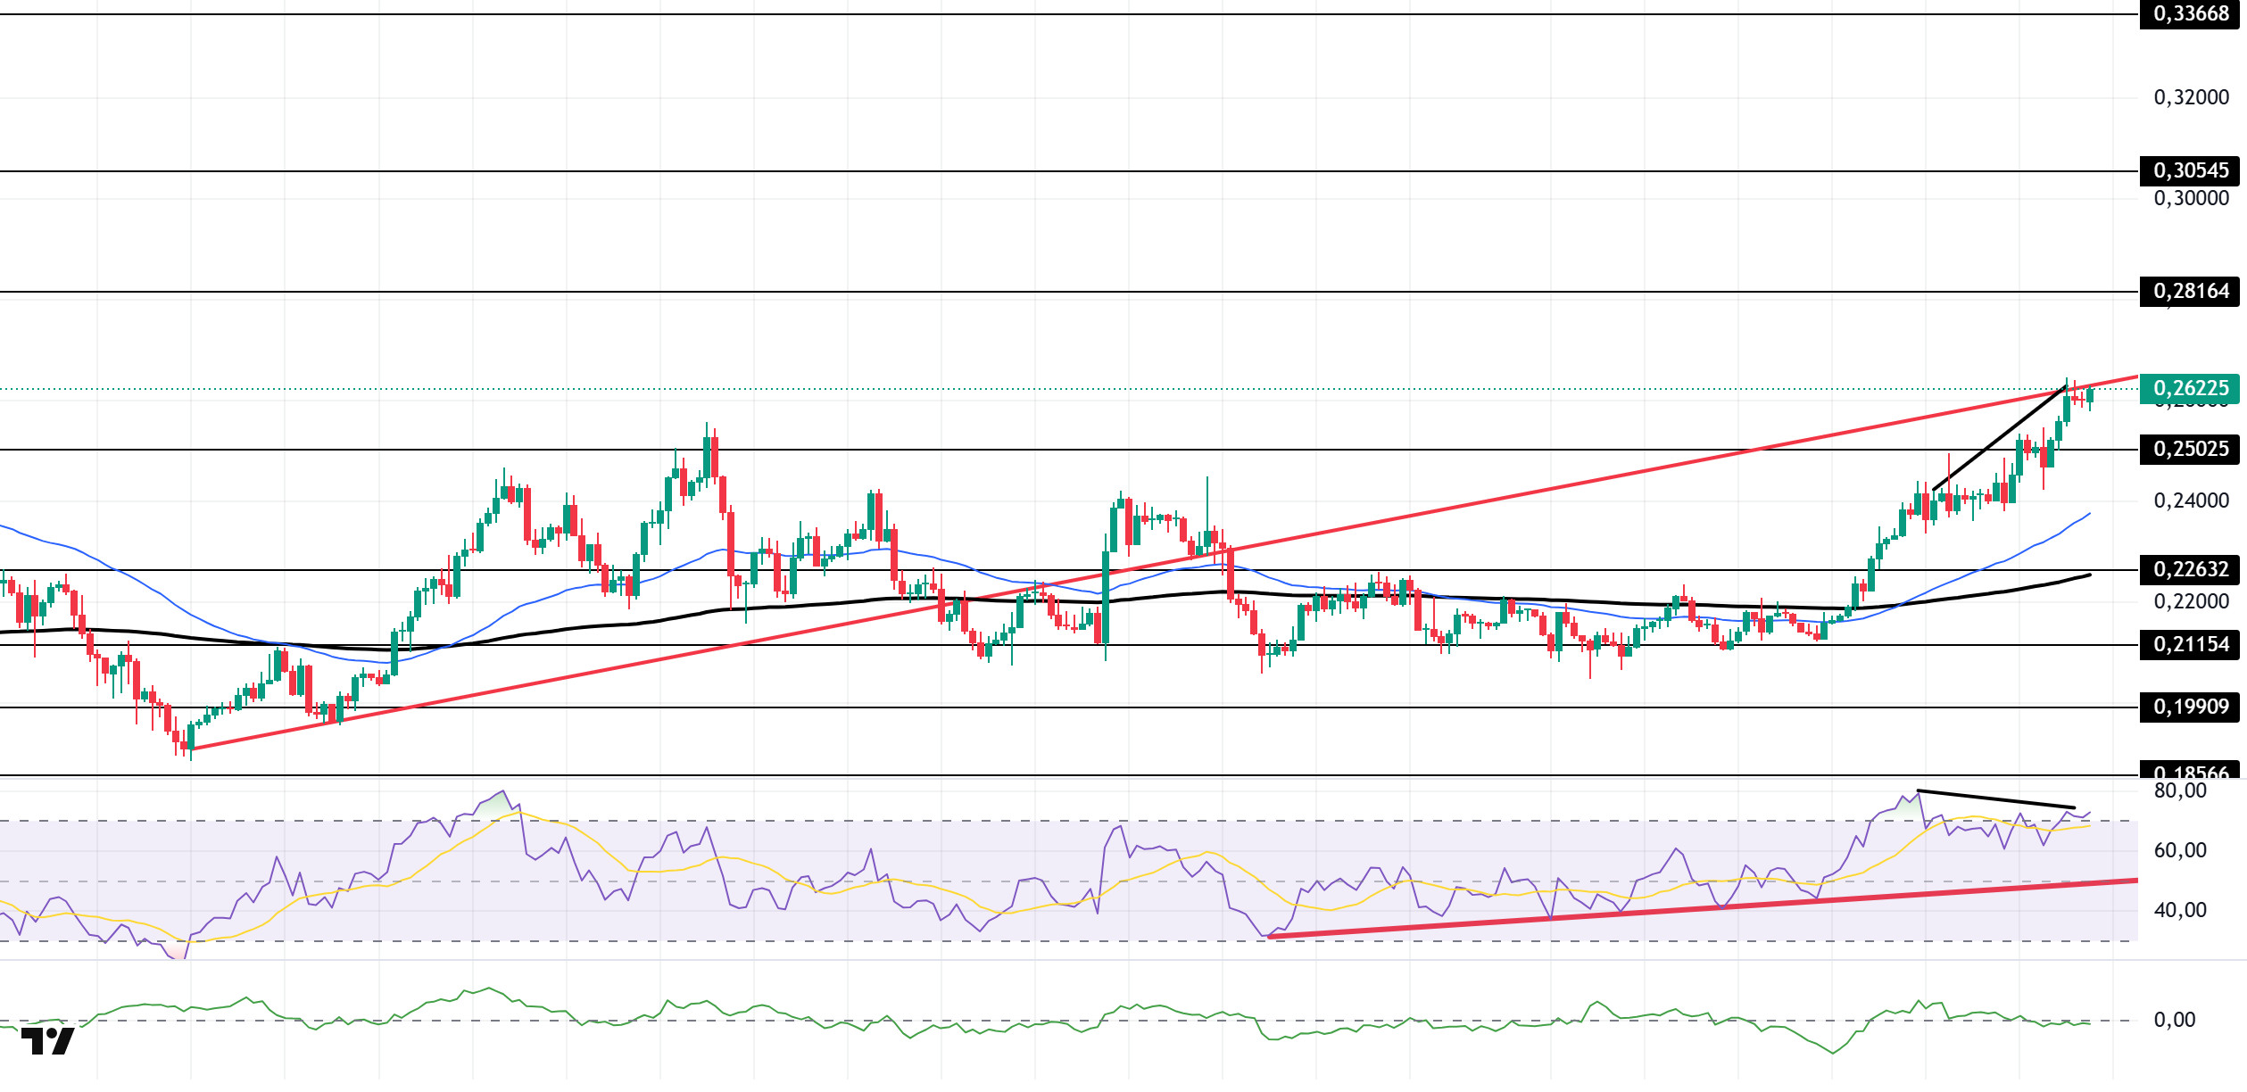
Task: Select the black divergence line on RSI
Action: (1995, 799)
